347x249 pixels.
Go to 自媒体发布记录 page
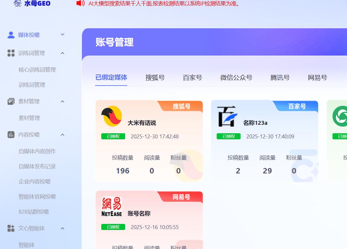pyautogui.click(x=37, y=167)
